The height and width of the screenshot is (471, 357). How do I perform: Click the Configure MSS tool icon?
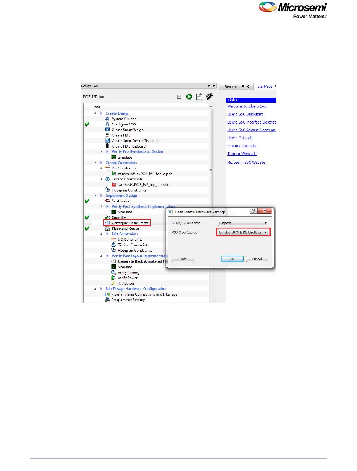tap(107, 124)
